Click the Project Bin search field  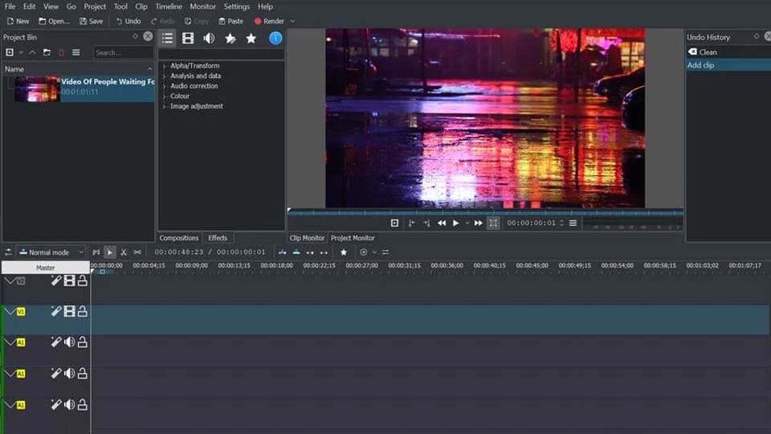pos(124,52)
